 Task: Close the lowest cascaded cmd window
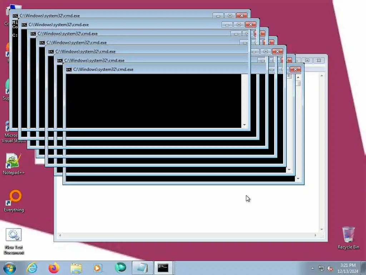click(x=295, y=69)
